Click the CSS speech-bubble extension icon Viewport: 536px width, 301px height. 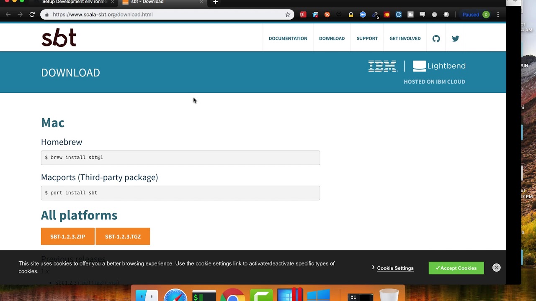tap(423, 15)
